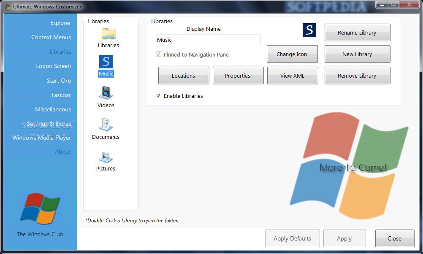Open the Miscellaneous section
Screen dimensions: 423x254
pyautogui.click(x=53, y=109)
